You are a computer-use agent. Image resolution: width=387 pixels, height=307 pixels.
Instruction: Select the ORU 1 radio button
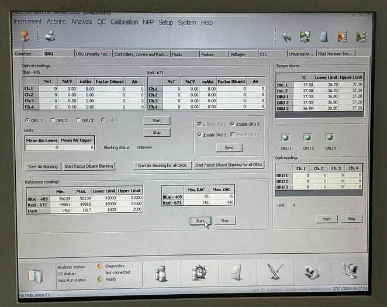[x=27, y=120]
